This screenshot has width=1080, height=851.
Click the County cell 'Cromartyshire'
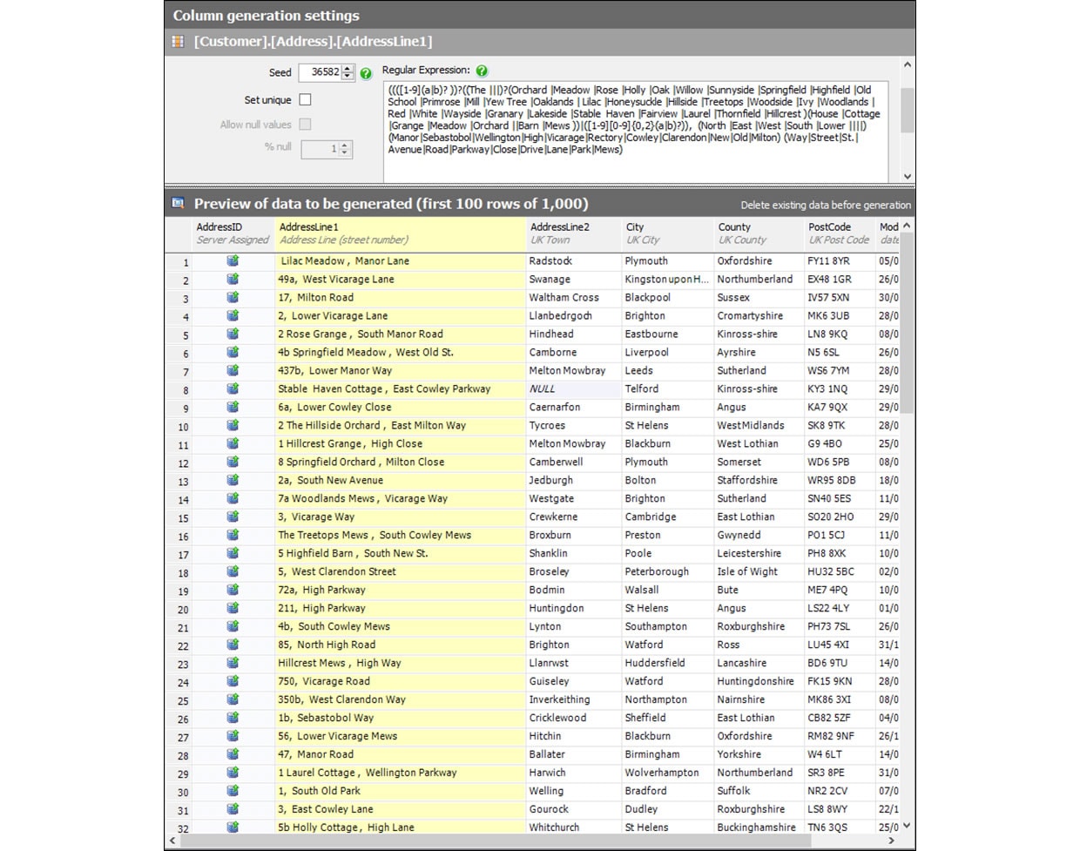759,315
